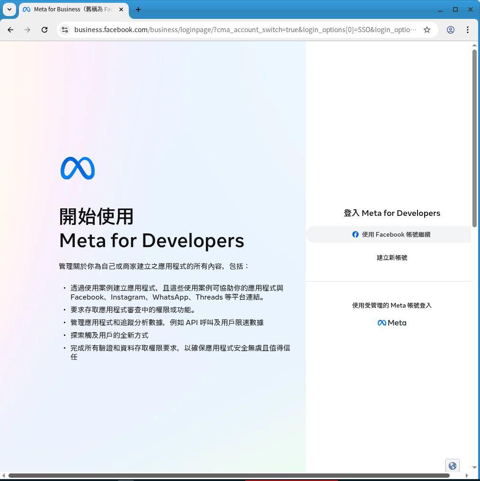Click the 使用受管理的 Meta 帳號登入 text
480x481 pixels.
[392, 305]
